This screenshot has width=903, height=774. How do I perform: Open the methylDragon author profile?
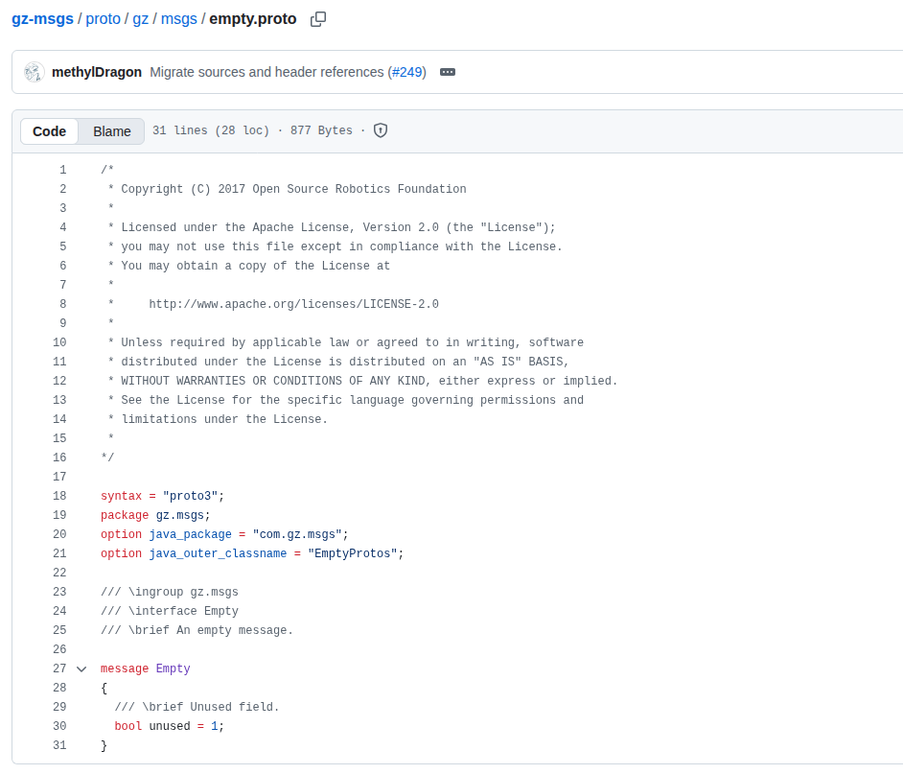pos(97,72)
